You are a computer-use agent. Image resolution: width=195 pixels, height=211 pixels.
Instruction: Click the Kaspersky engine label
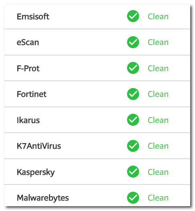[x=36, y=172]
